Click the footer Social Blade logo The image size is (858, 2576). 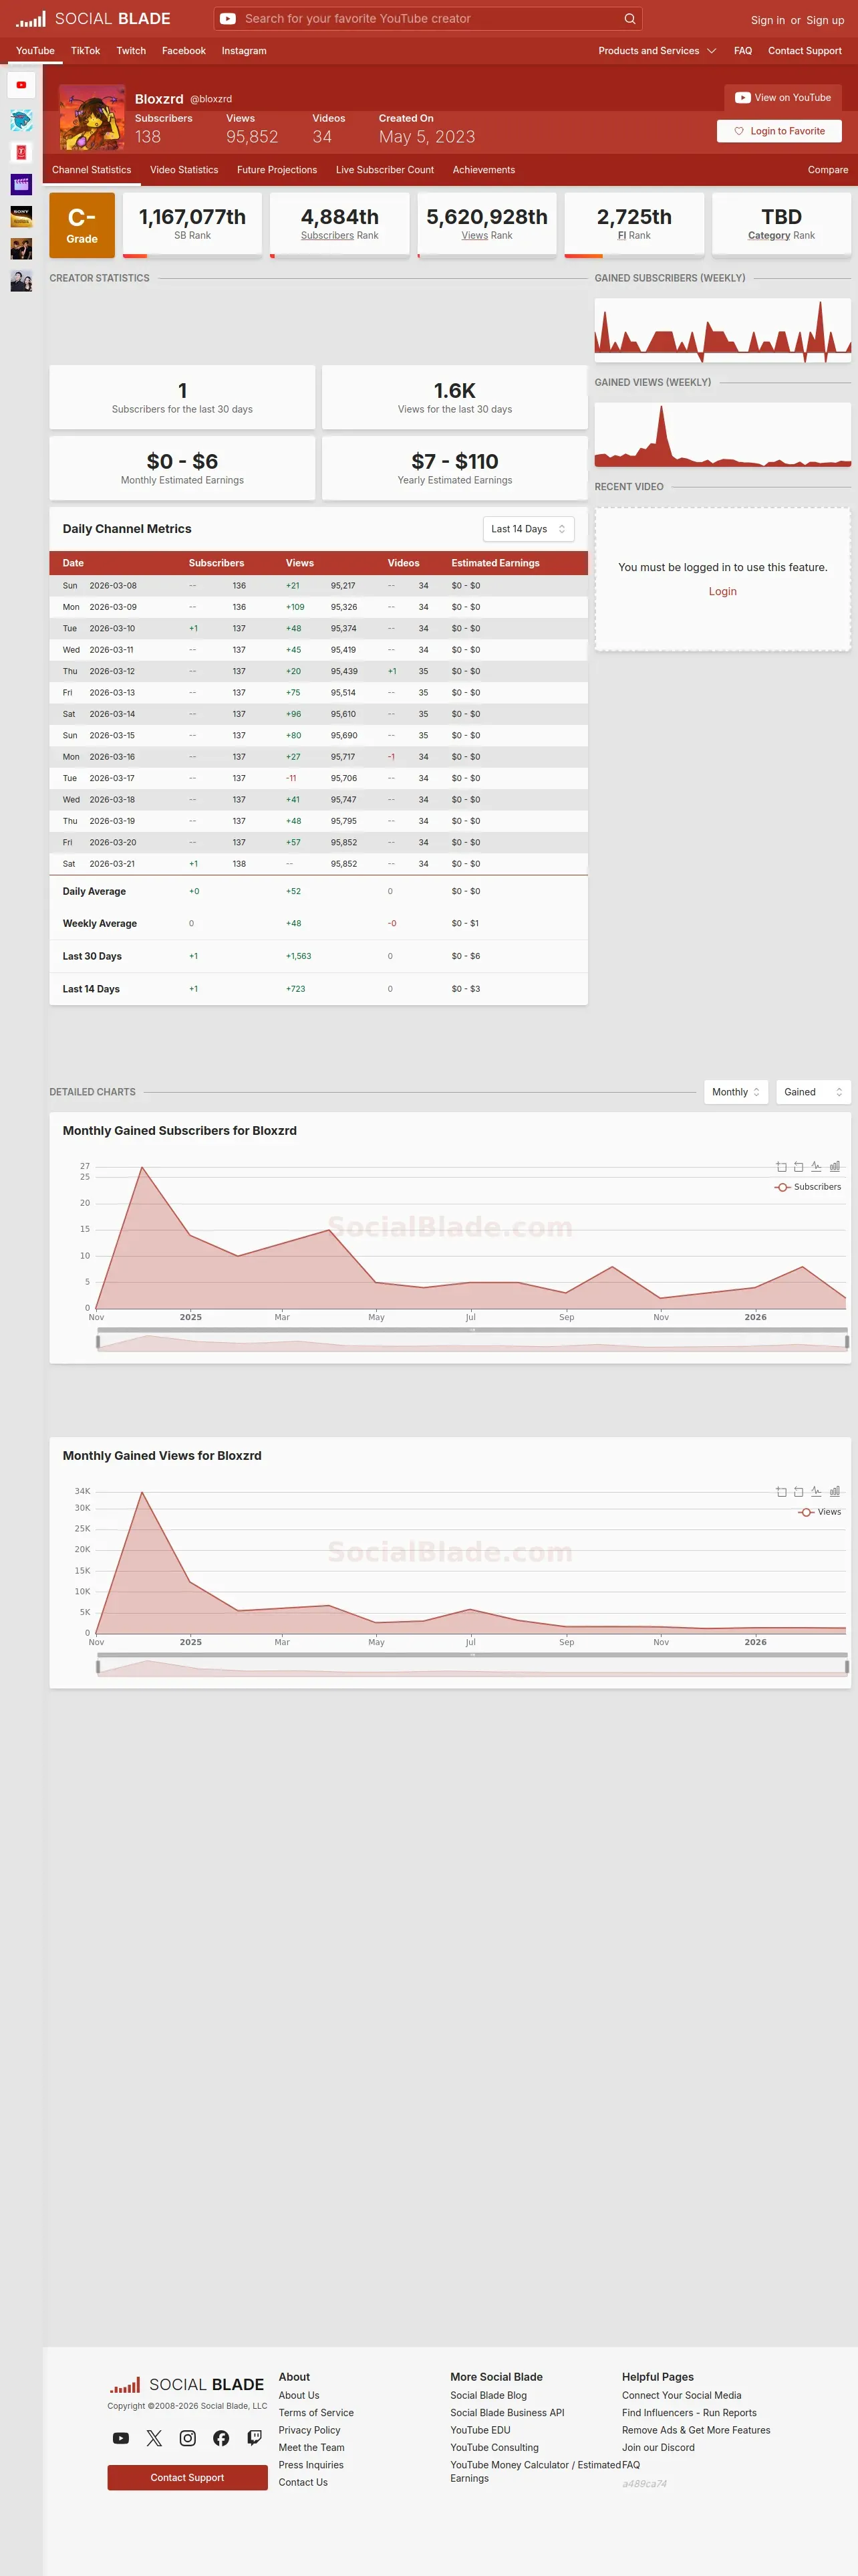(187, 2384)
